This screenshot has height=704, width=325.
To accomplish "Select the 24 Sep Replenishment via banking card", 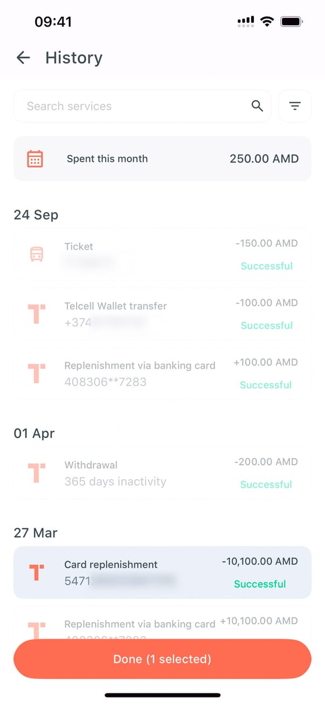I will 162,373.
